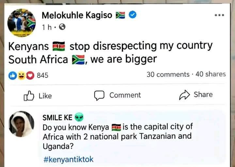
Task: View the 845 reactions count
Action: (x=42, y=75)
